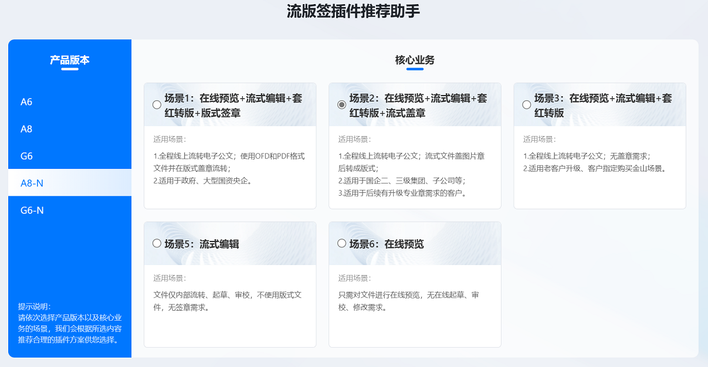Image resolution: width=708 pixels, height=367 pixels.
Task: Select the 场景6 在线预览 radio button
Action: point(341,243)
